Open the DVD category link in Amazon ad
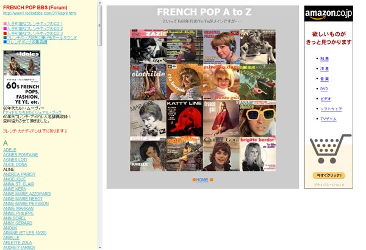Screen dimensions: 366x250 (325, 88)
